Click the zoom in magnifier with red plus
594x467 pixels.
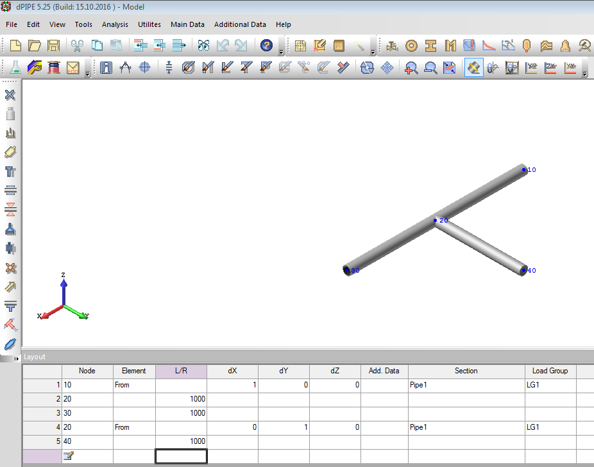coord(411,67)
